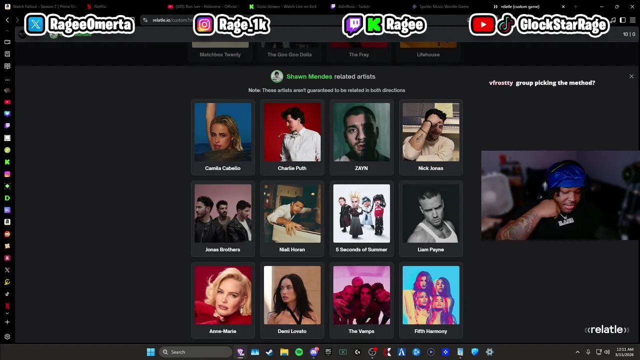Choose the Fifth Harmony artist card

430,300
